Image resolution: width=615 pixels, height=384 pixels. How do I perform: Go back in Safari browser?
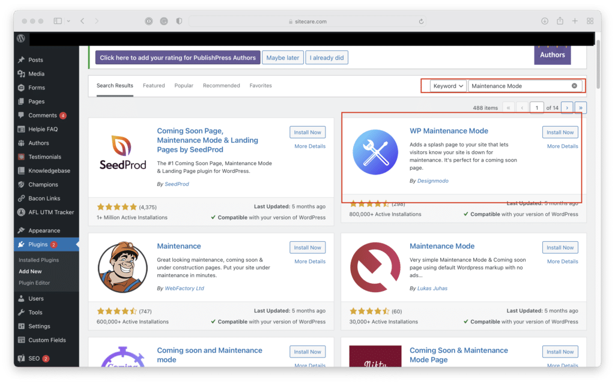pos(82,21)
